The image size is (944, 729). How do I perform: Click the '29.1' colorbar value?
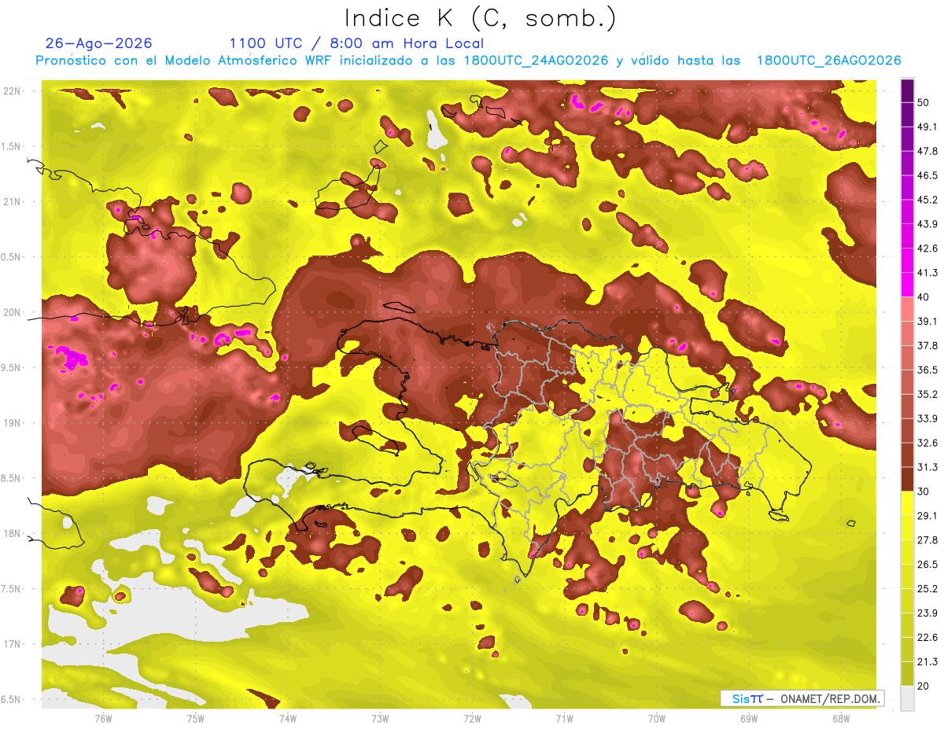click(x=927, y=516)
